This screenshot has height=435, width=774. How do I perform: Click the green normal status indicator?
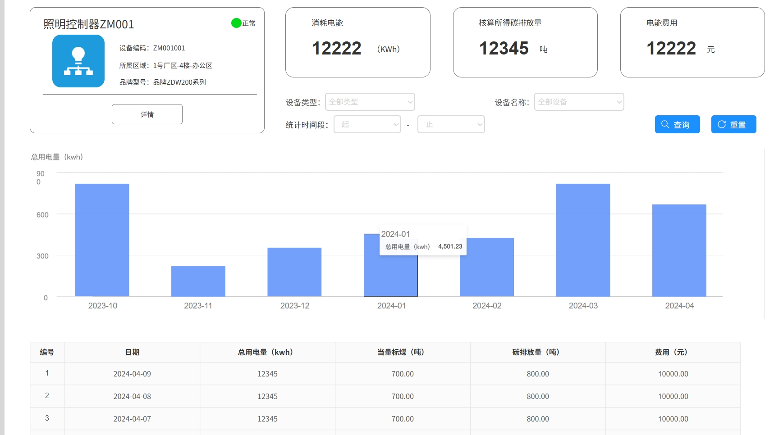point(236,23)
